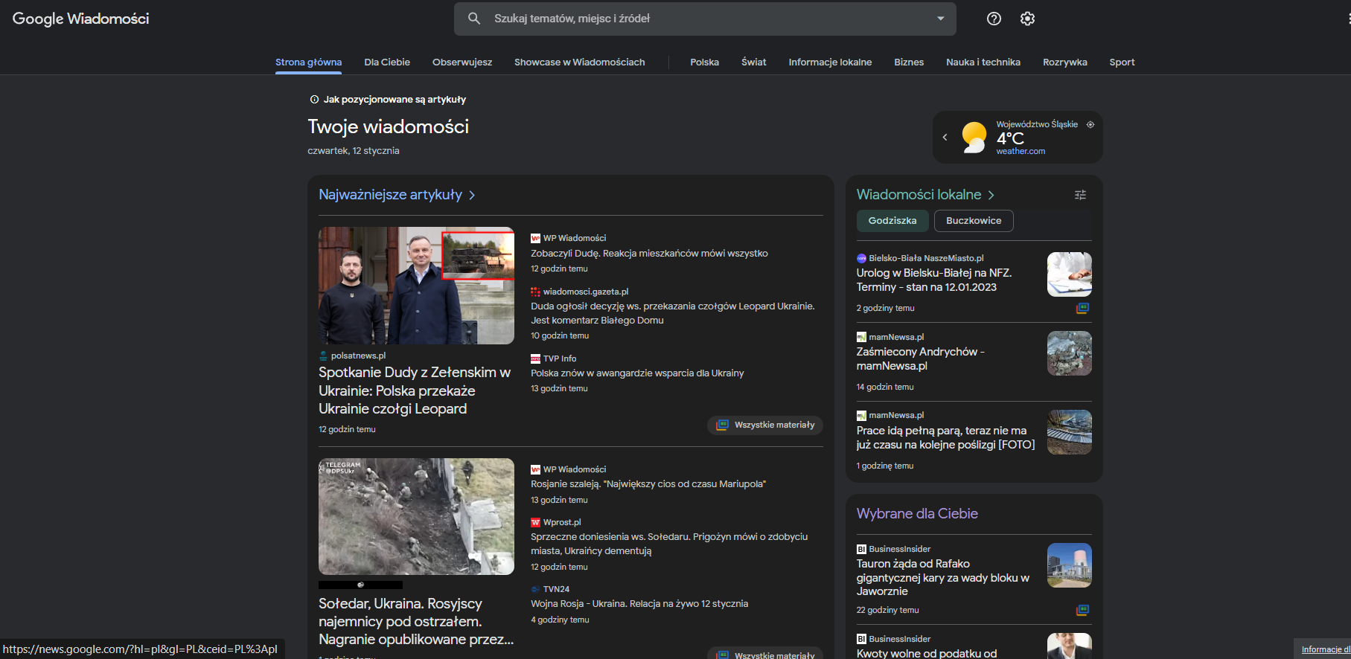Open article Duda ogłosił decyzję ws. czołgów

pos(673,313)
